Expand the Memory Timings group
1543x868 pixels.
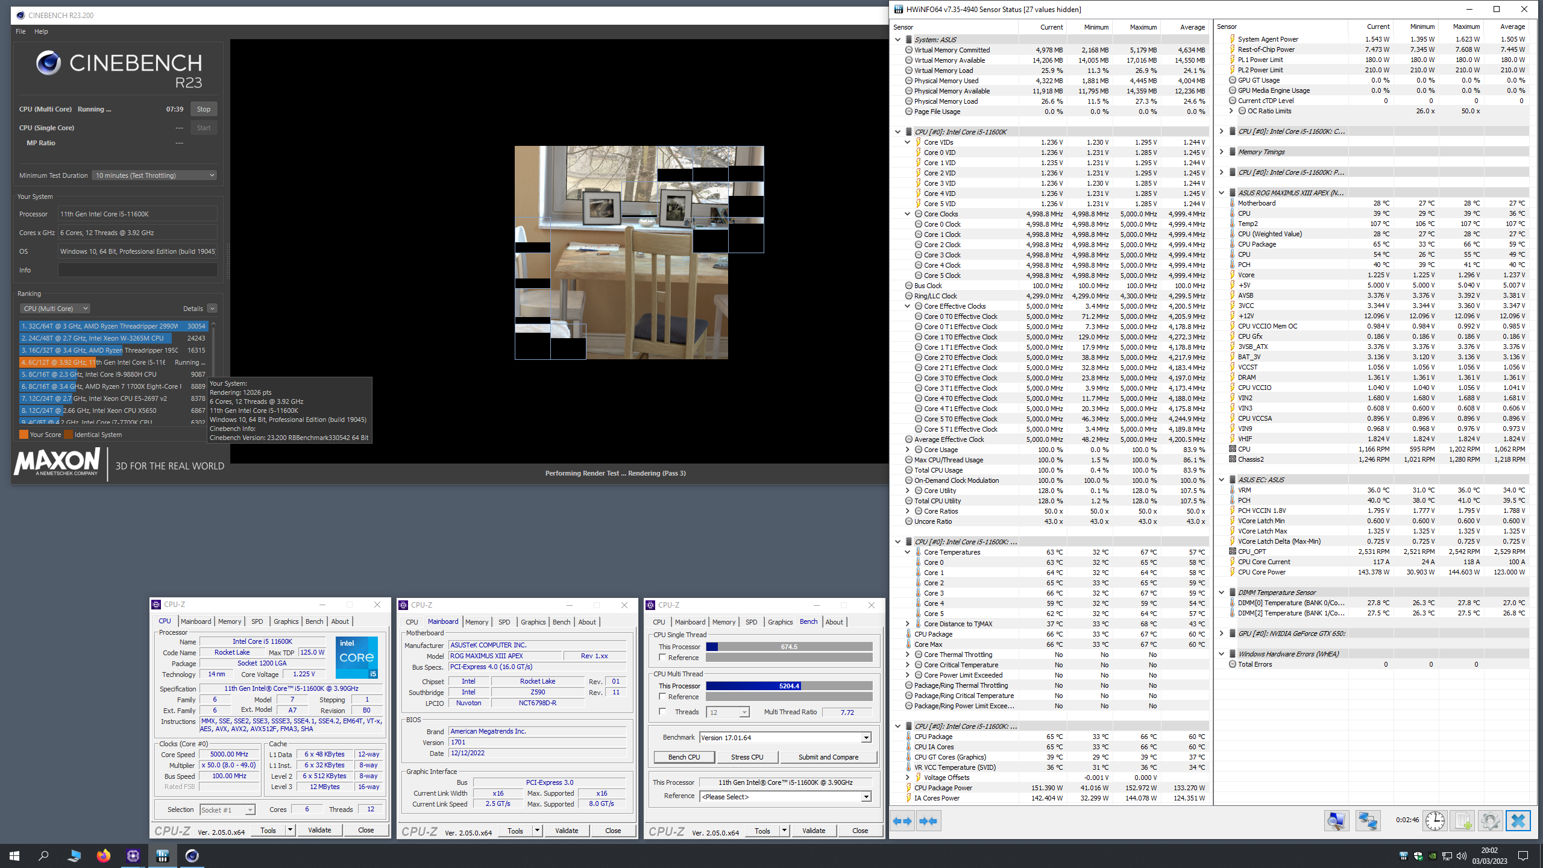pos(1221,152)
